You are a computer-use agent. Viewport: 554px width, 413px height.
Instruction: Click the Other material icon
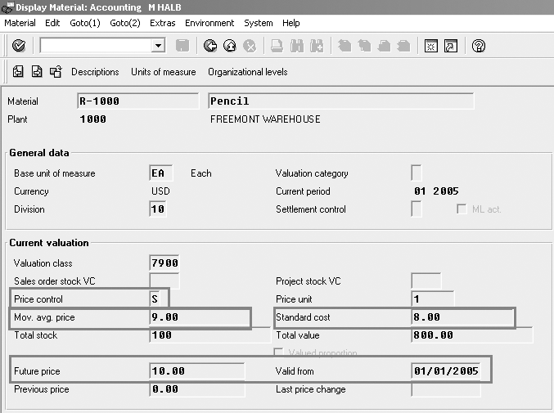tap(18, 72)
